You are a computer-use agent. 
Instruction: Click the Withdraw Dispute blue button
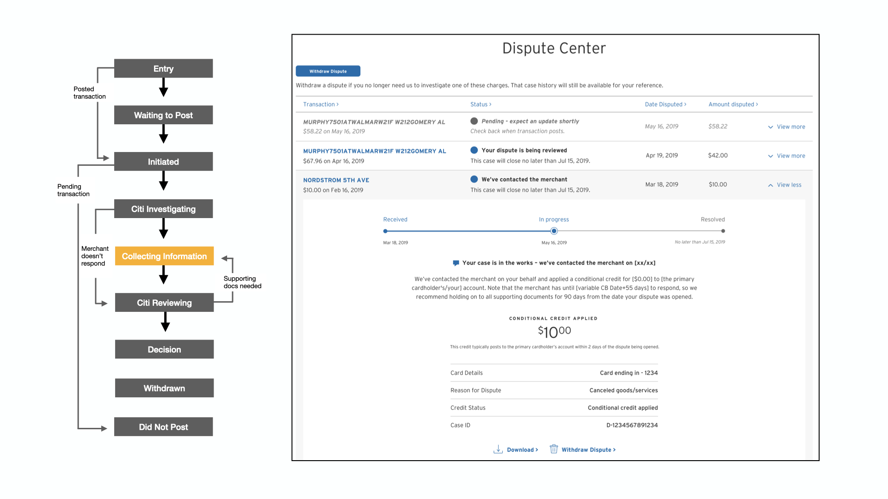(x=328, y=71)
